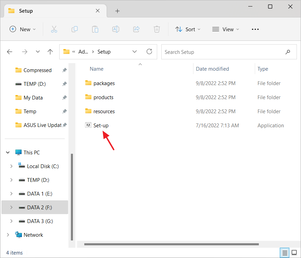Viewport: 301px width, 258px height.
Task: Click the Paste clipboard icon
Action: coord(95,30)
